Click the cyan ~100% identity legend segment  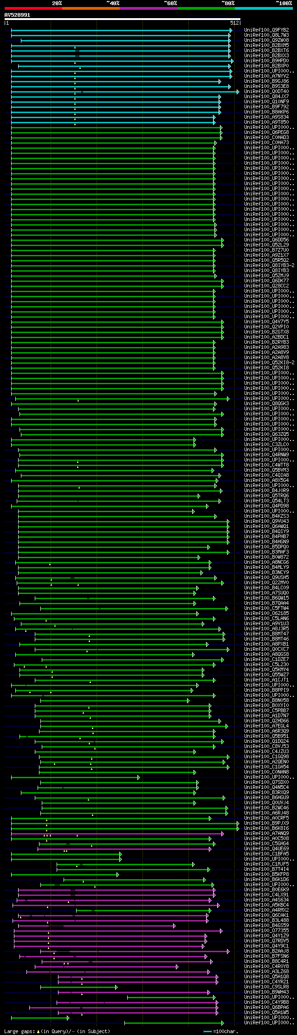tap(264, 8)
